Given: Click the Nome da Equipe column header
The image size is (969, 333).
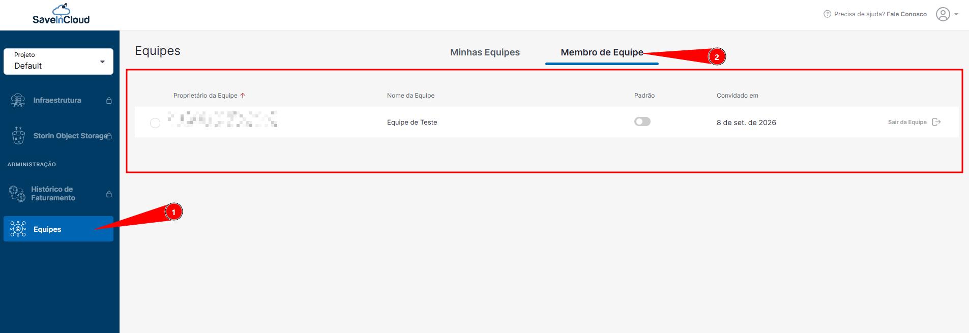Looking at the screenshot, I should pyautogui.click(x=410, y=96).
